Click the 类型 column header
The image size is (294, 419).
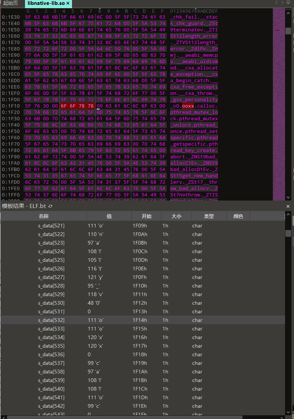click(x=209, y=216)
